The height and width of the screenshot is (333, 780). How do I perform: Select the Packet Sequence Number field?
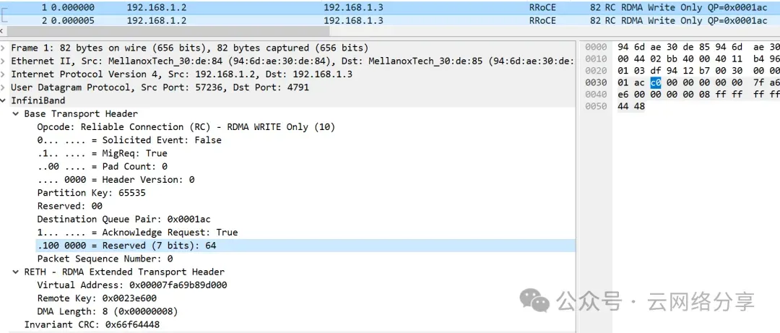[105, 259]
